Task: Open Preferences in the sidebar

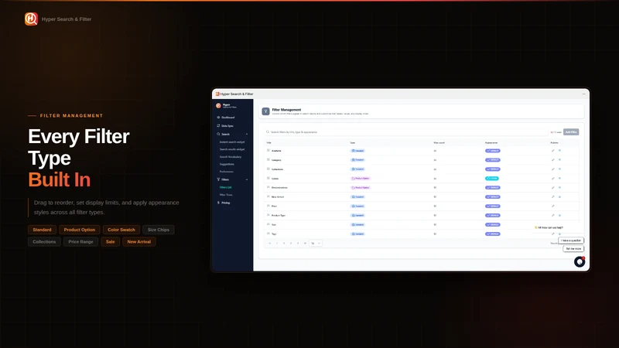Action: point(227,172)
